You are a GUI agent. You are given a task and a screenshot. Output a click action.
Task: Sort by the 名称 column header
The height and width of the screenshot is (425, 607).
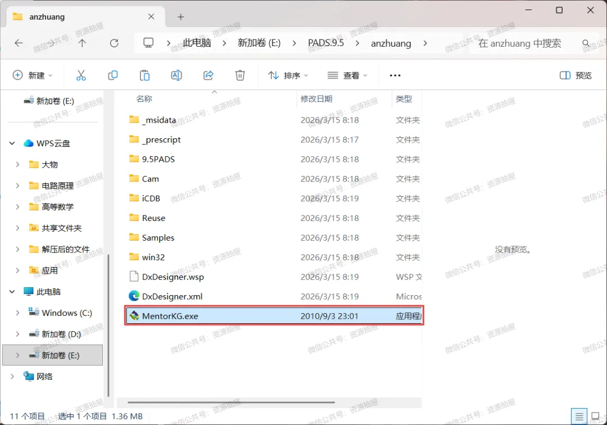(x=144, y=99)
